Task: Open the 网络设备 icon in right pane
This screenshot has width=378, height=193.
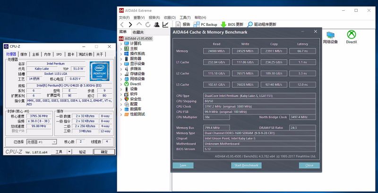Action: [330, 38]
